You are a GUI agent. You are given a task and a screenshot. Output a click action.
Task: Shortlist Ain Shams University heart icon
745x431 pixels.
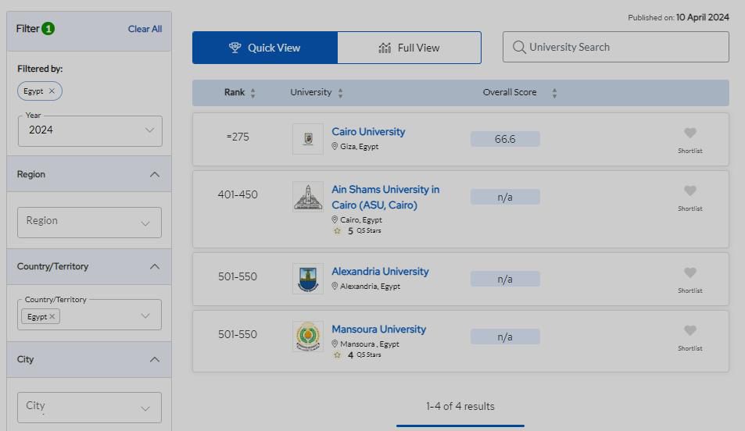coord(689,191)
